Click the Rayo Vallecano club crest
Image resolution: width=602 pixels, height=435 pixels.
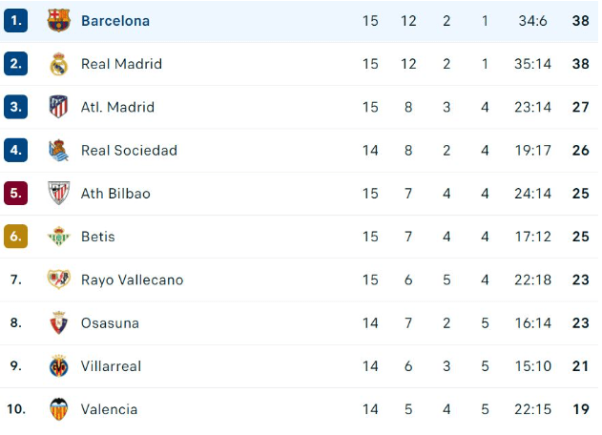tap(58, 280)
